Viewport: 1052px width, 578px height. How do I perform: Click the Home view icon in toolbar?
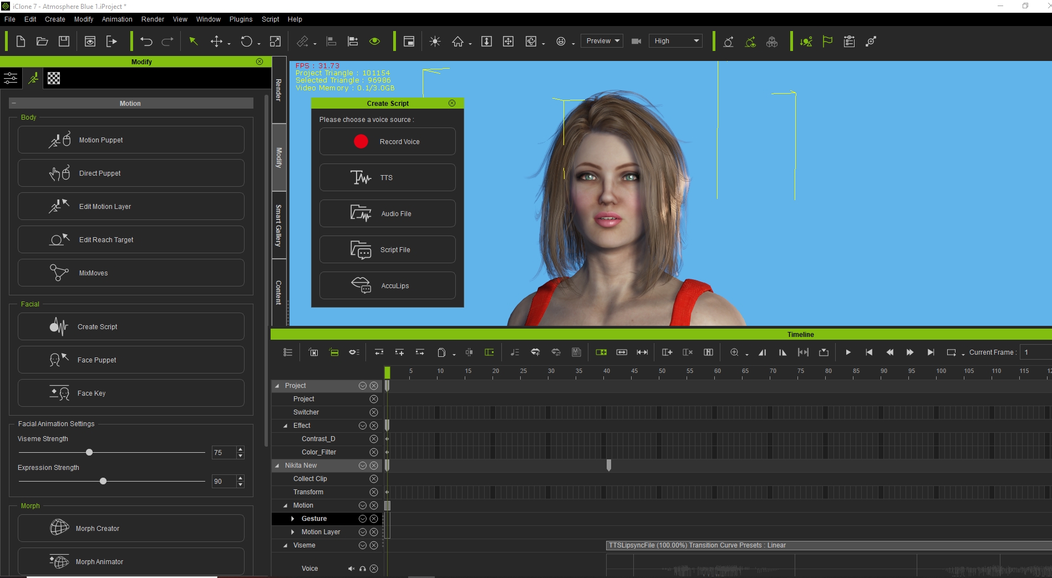458,41
